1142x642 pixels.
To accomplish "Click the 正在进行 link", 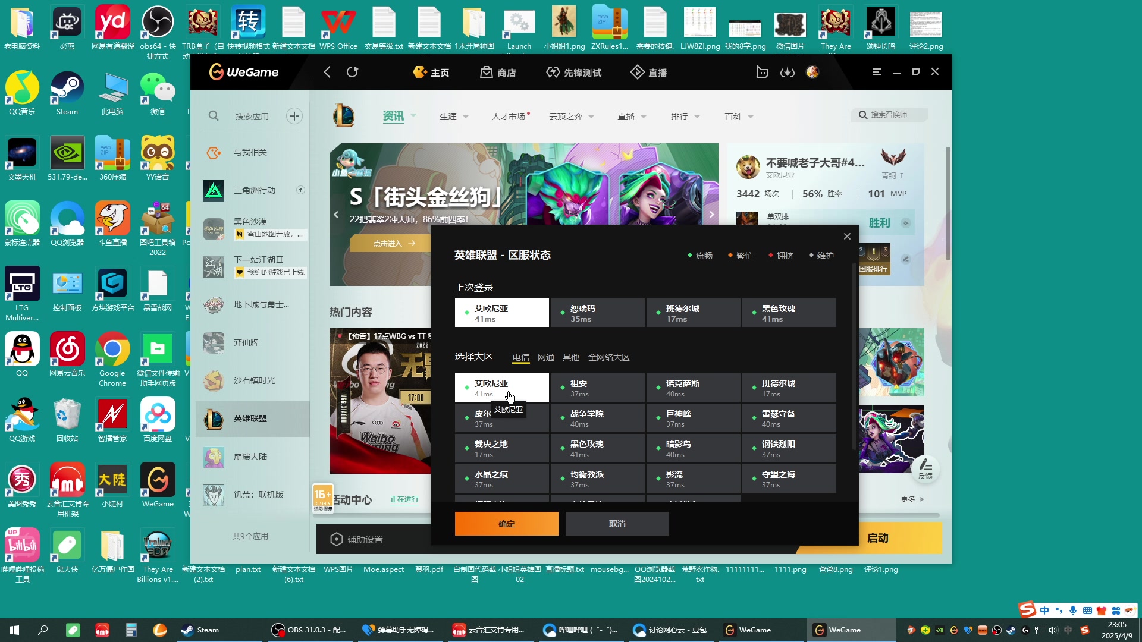I will 404,499.
